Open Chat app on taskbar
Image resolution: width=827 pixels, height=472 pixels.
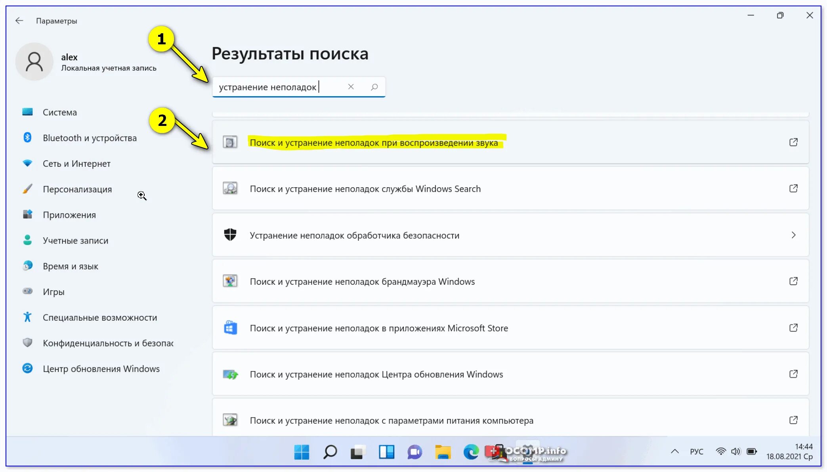click(414, 452)
